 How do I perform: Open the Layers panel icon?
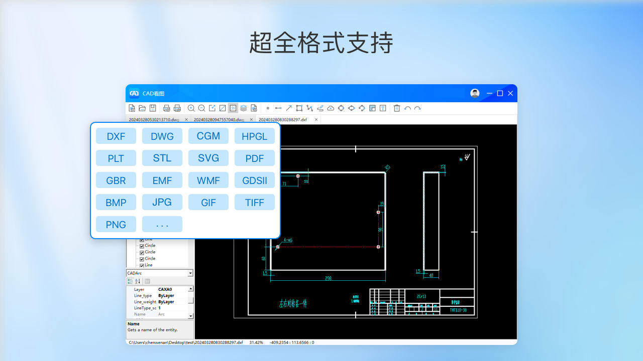244,108
